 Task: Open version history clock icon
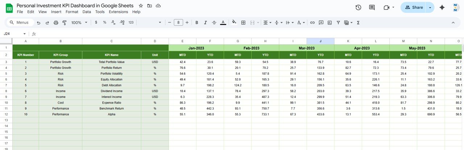(x=358, y=7)
